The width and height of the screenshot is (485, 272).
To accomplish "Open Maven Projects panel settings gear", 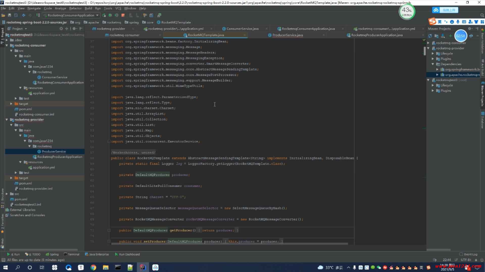I will tap(470, 29).
